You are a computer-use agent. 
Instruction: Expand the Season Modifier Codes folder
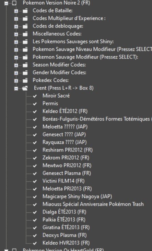tap(16, 65)
